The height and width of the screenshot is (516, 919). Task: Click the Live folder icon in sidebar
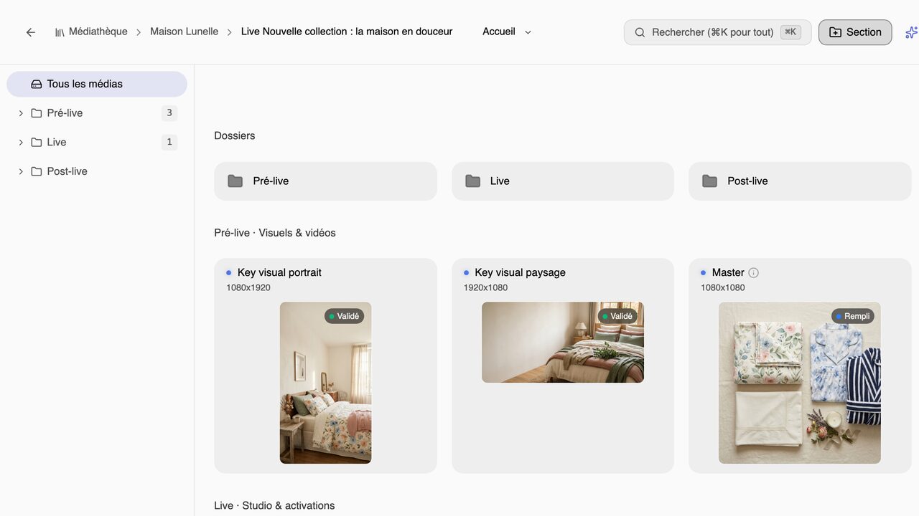37,142
